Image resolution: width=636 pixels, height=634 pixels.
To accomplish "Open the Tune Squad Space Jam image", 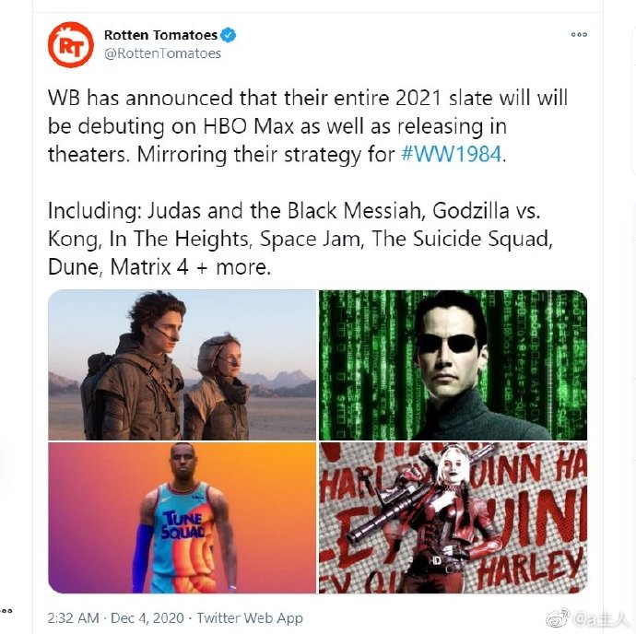I will (x=182, y=518).
